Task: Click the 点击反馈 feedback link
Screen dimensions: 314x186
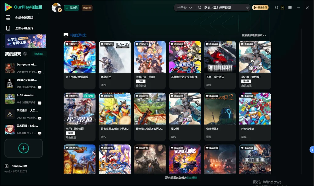Action: [x=192, y=178]
